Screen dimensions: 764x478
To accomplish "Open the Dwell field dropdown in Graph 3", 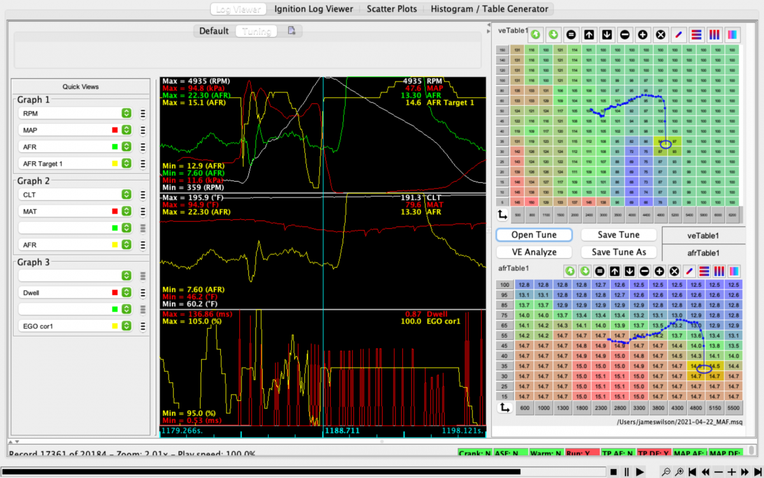I will pyautogui.click(x=126, y=292).
